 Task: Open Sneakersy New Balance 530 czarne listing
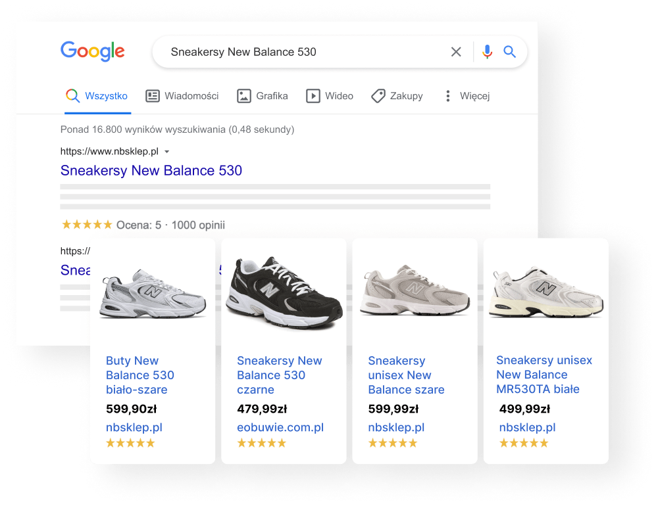(280, 375)
